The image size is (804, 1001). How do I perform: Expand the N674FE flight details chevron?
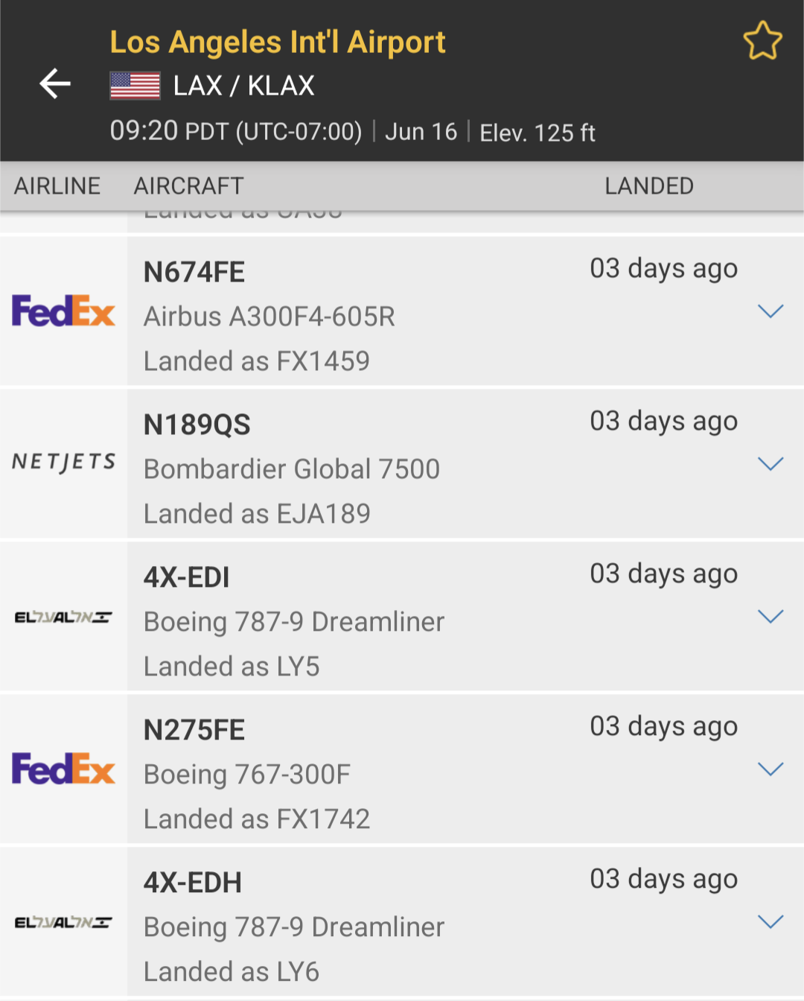coord(770,311)
